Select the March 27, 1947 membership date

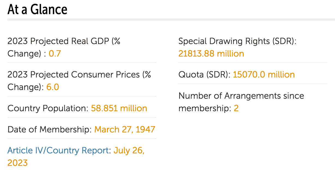(x=125, y=129)
